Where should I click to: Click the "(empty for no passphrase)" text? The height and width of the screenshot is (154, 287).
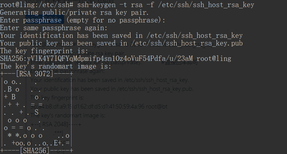coord(116,20)
